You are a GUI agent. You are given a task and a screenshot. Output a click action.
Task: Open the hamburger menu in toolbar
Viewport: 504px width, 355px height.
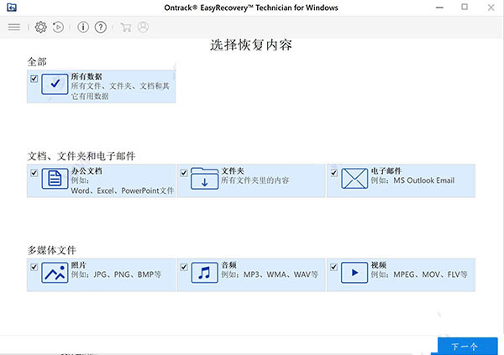[x=13, y=27]
